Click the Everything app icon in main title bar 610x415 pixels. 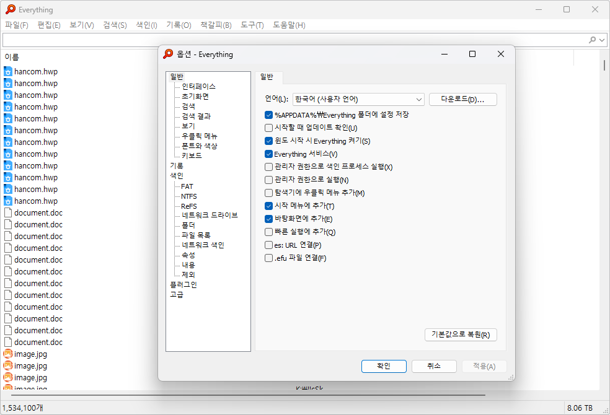[x=11, y=9]
